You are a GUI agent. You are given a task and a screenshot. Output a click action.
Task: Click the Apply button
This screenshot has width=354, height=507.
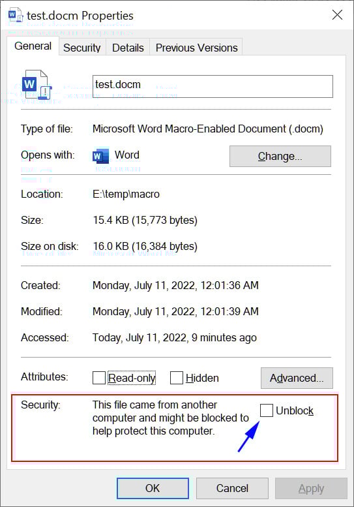311,488
